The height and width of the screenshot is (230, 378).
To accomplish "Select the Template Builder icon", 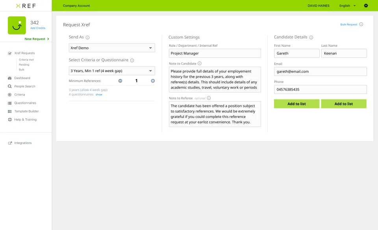I will [x=27, y=111].
